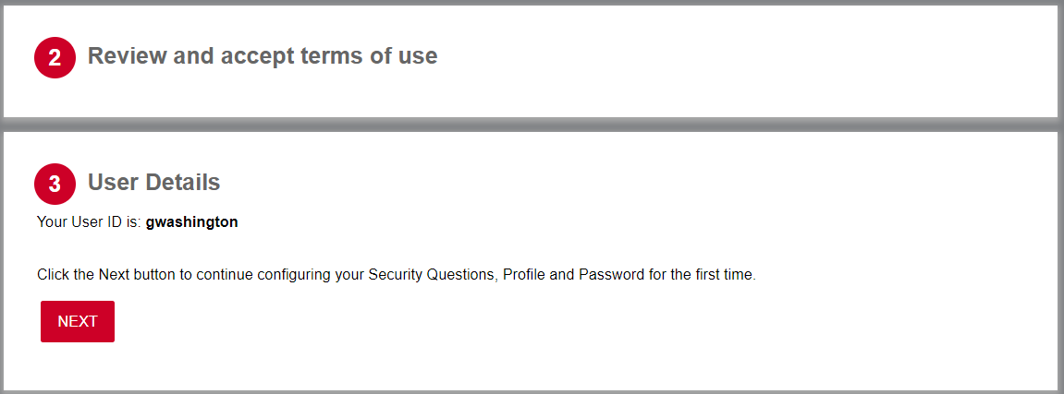Click the bold gwashington user ID
This screenshot has width=1064, height=394.
click(191, 222)
